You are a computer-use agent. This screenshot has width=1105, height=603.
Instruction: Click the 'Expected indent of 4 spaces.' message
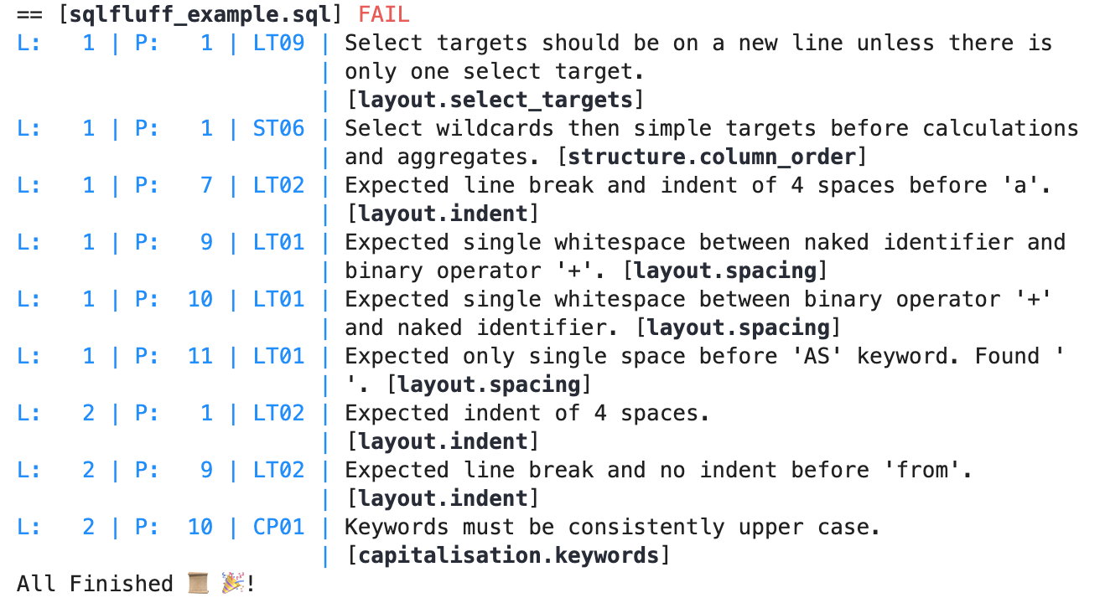pos(527,413)
